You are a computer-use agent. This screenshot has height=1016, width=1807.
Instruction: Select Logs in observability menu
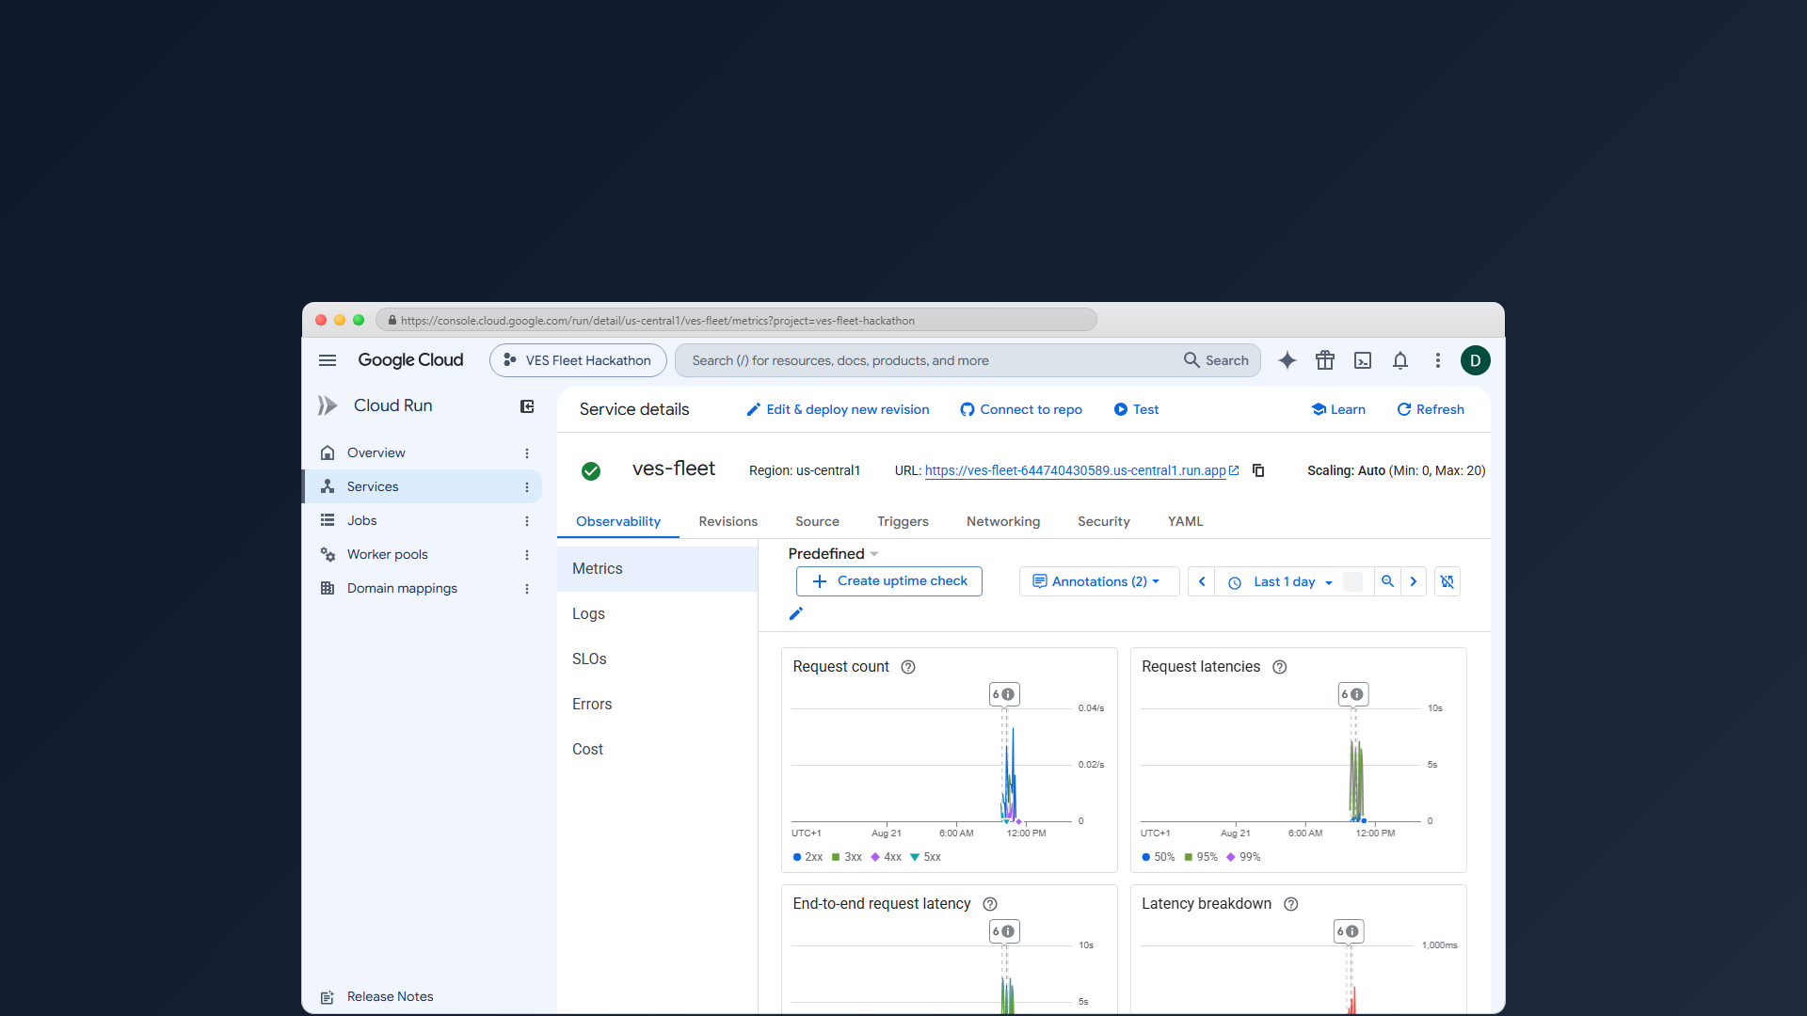(657, 613)
